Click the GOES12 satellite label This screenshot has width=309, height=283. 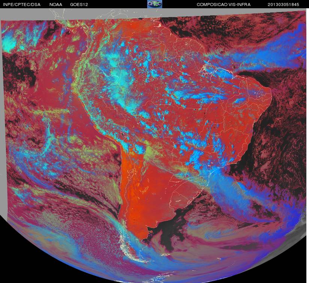coord(79,4)
